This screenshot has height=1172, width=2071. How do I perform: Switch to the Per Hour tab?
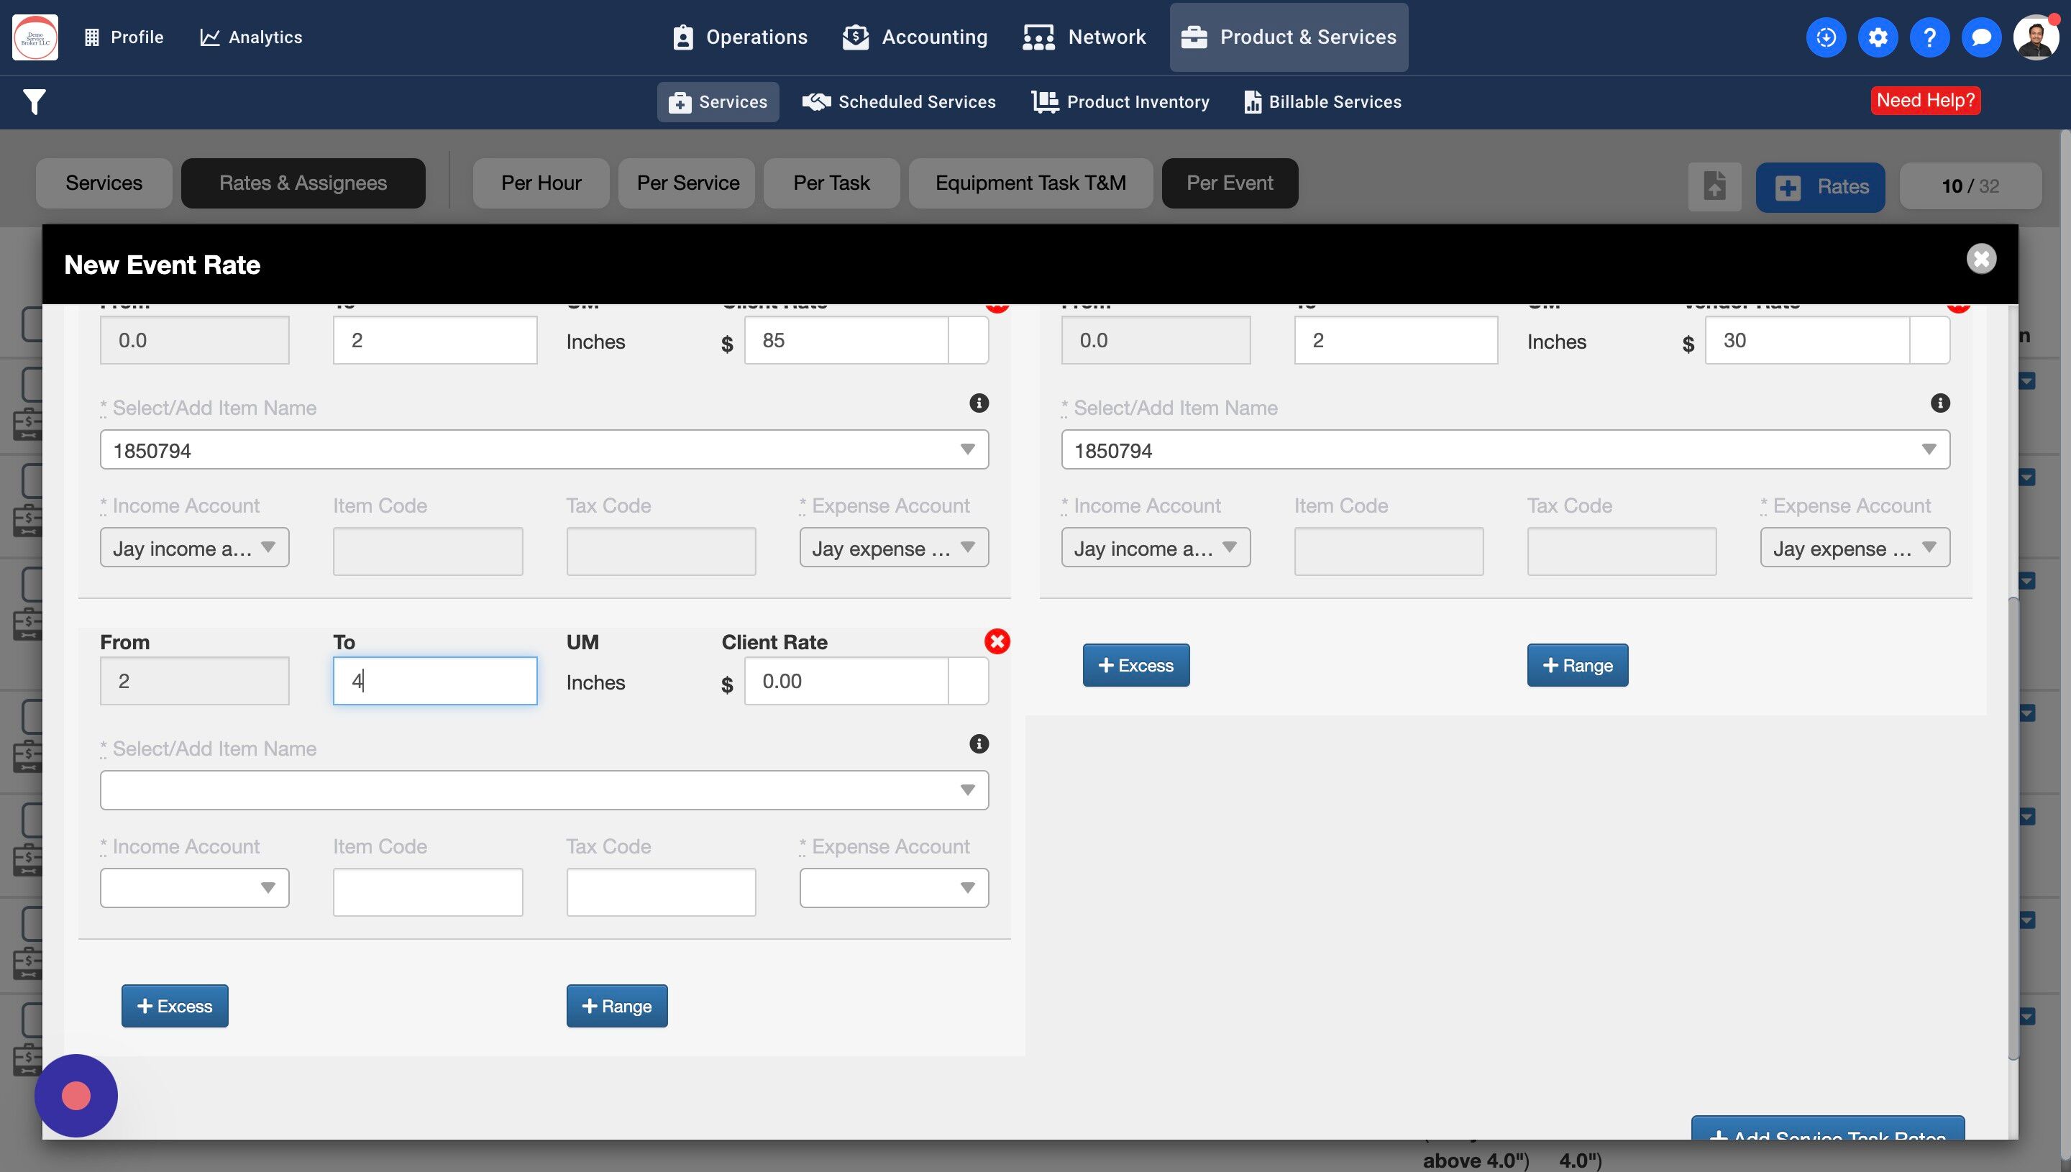click(541, 183)
